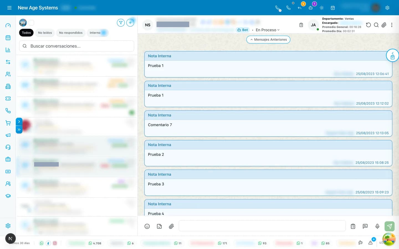Open the headset support icon in sidebar

(8, 147)
